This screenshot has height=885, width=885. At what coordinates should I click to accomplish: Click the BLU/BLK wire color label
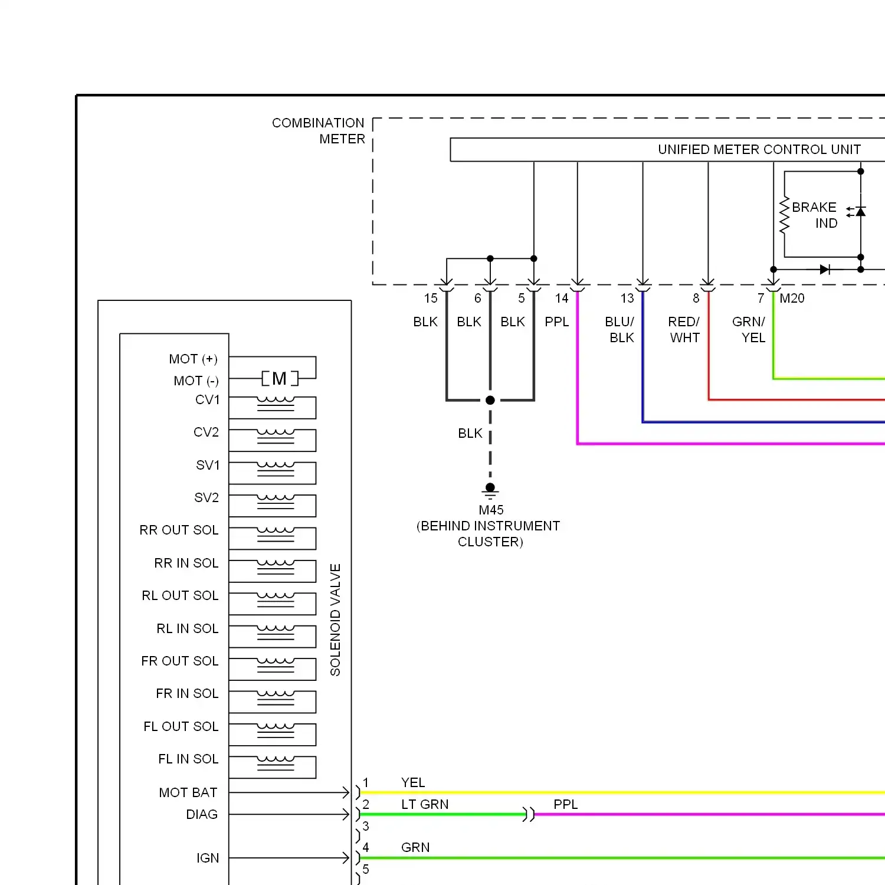(x=620, y=330)
